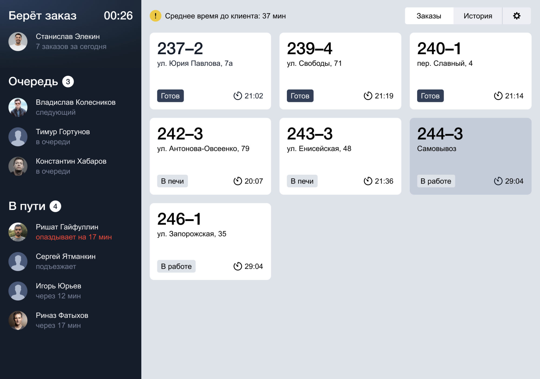Click the В пути count badge 4
Image resolution: width=540 pixels, height=379 pixels.
pyautogui.click(x=55, y=206)
